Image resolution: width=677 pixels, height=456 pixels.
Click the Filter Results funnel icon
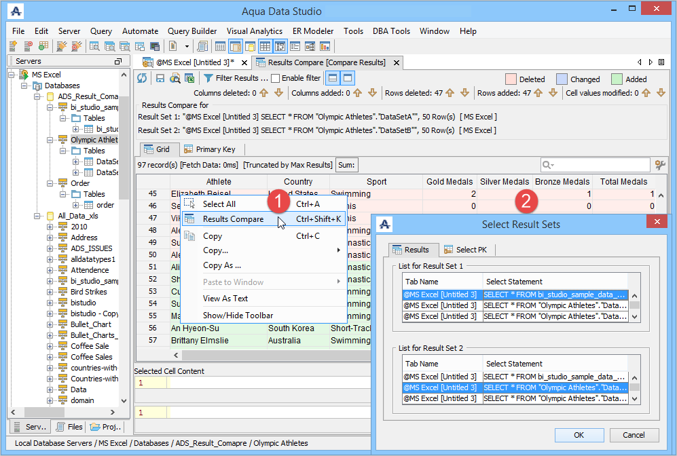(x=208, y=79)
